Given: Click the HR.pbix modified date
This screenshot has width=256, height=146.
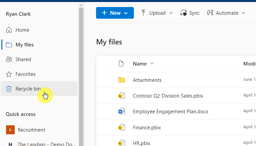Looking at the screenshot, I should coord(249,143).
